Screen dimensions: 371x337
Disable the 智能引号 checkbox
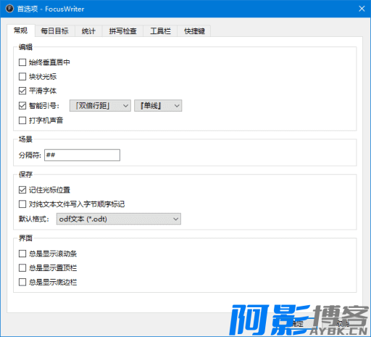click(x=22, y=106)
